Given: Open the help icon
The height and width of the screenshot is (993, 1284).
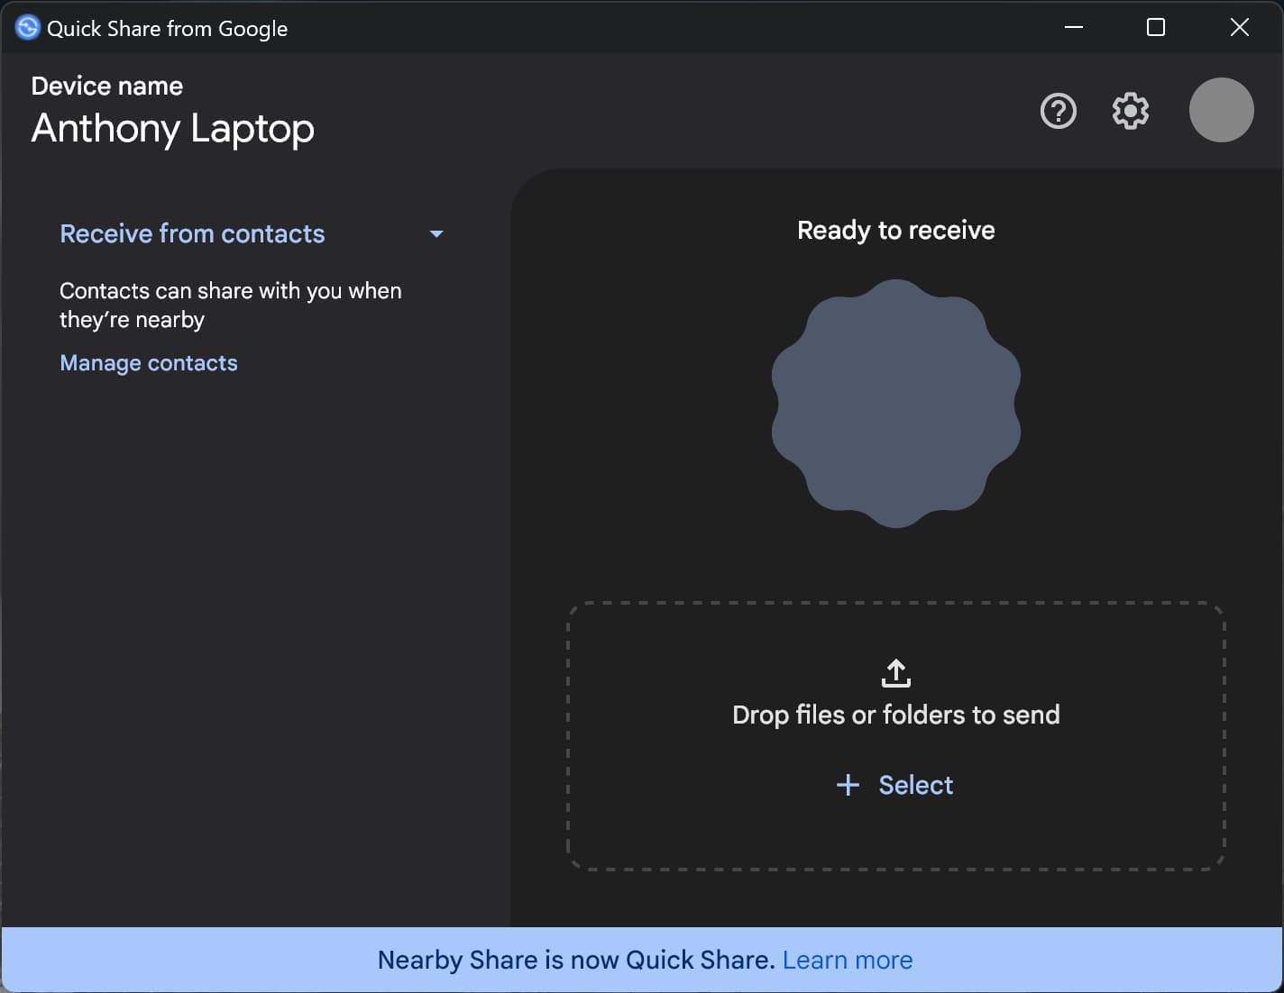Looking at the screenshot, I should pos(1059,111).
